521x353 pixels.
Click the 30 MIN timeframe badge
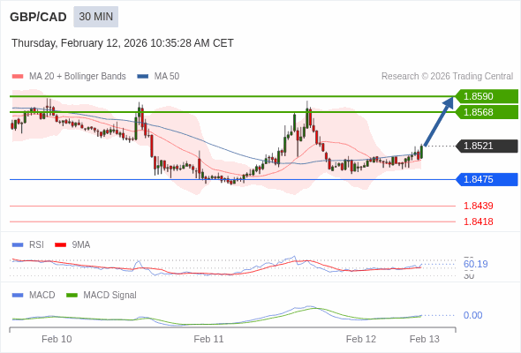pos(95,17)
